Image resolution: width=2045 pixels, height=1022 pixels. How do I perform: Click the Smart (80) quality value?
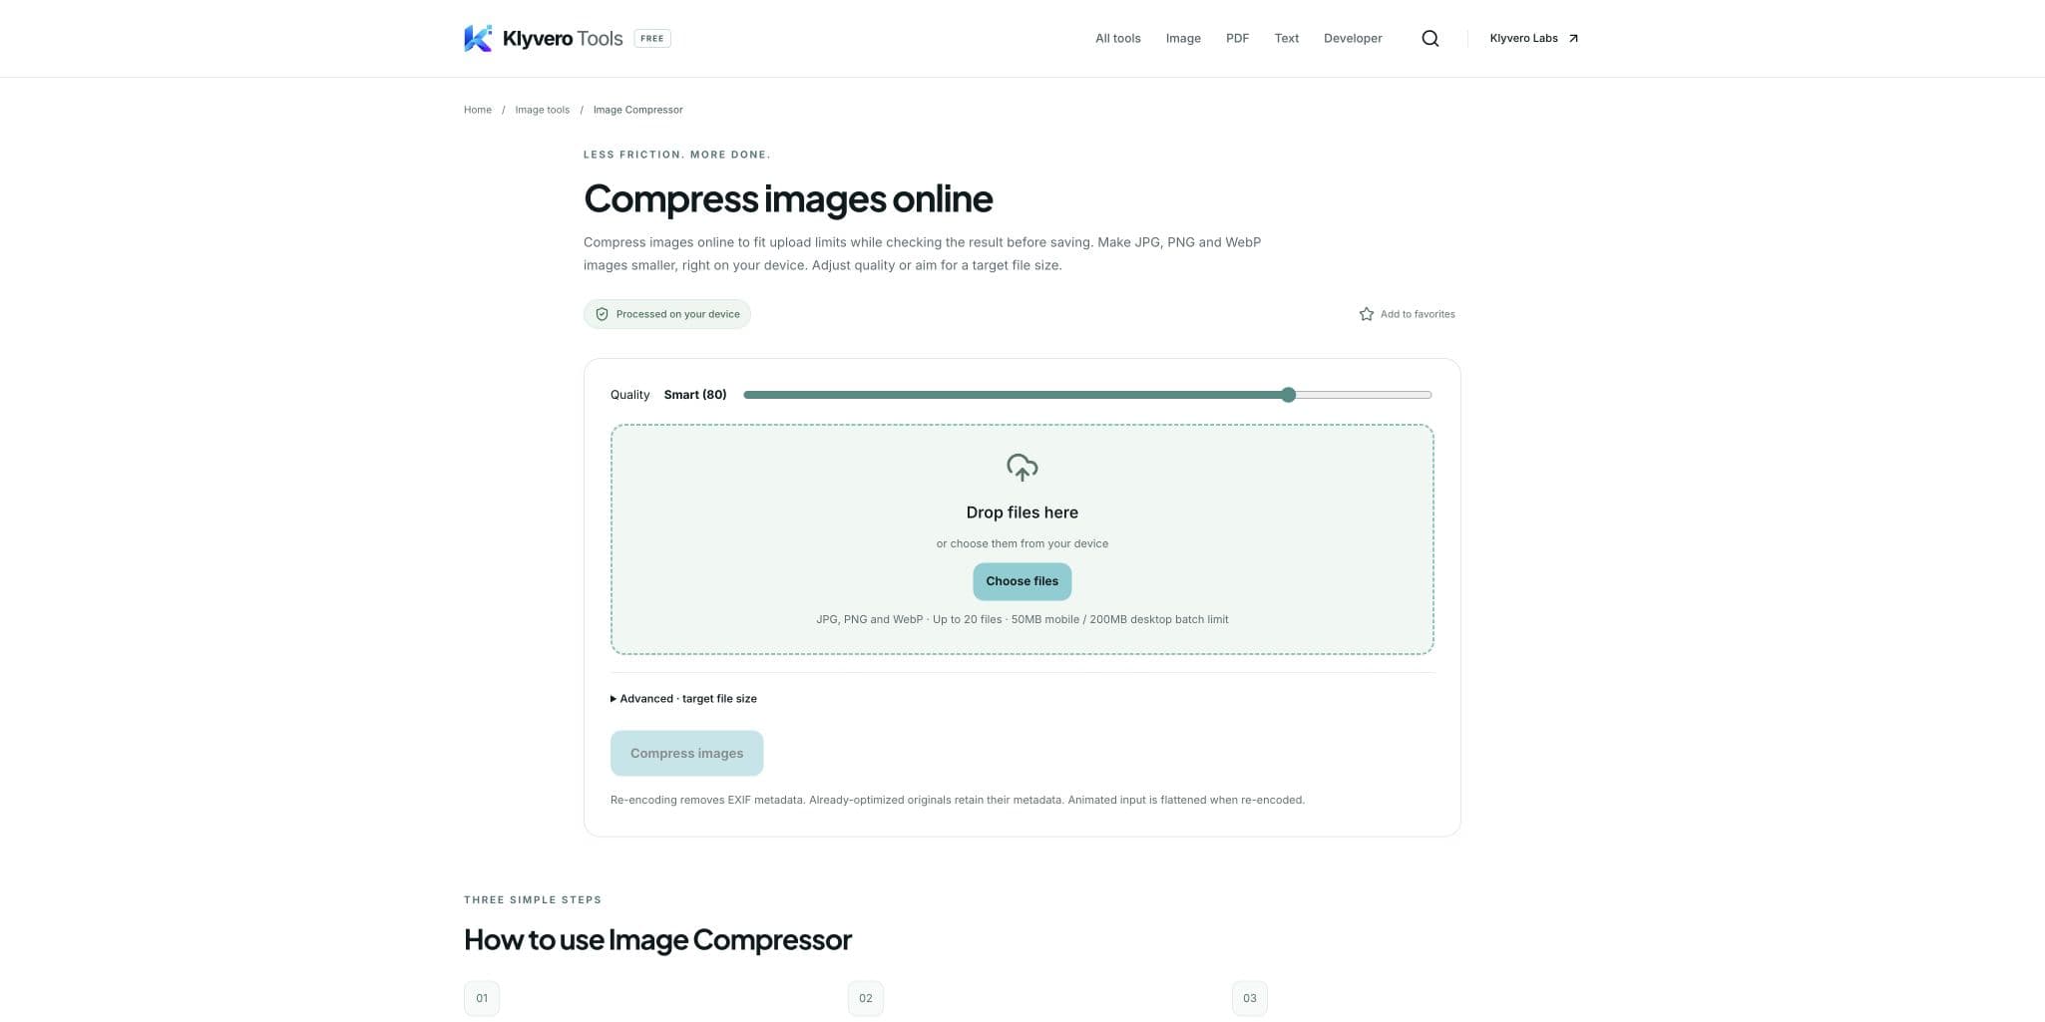pyautogui.click(x=695, y=395)
